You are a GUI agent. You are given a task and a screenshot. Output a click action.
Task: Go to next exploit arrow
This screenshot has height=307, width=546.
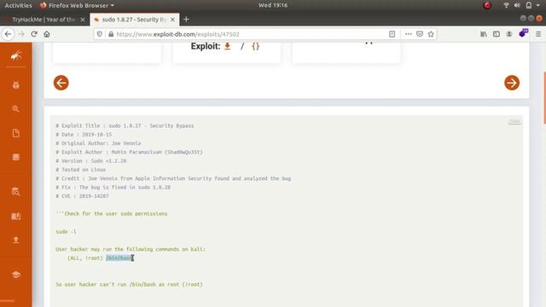point(512,83)
